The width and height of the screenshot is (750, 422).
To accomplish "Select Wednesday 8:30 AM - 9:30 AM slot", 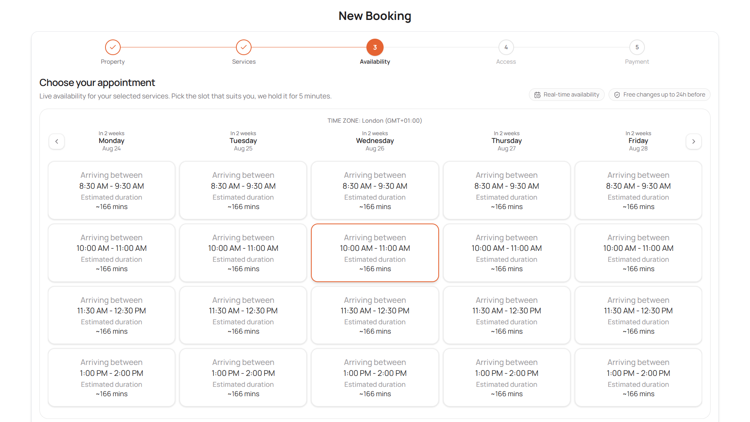I will [x=375, y=190].
